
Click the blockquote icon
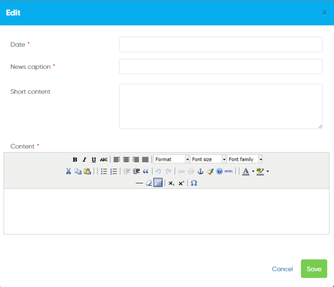[x=146, y=171]
